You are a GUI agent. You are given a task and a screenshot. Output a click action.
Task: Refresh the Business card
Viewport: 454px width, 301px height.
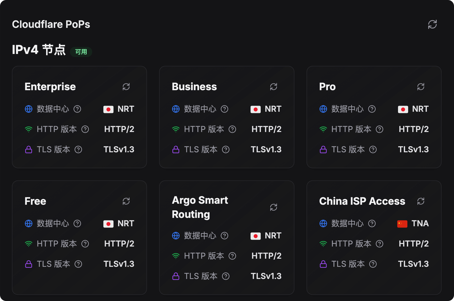coord(273,87)
